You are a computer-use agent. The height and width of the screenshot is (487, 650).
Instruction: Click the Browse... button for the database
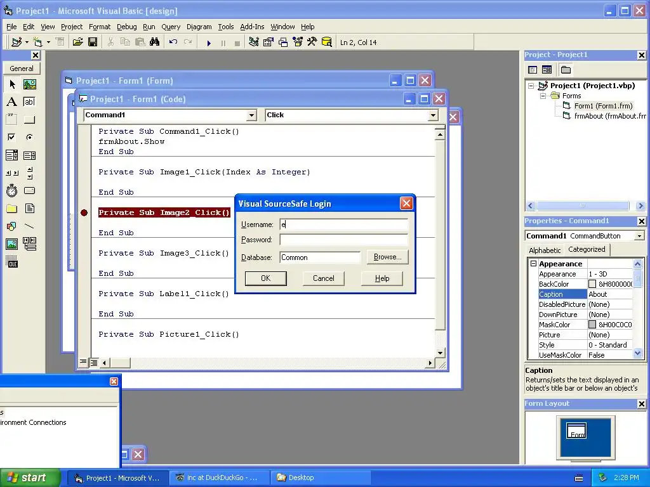tap(388, 257)
